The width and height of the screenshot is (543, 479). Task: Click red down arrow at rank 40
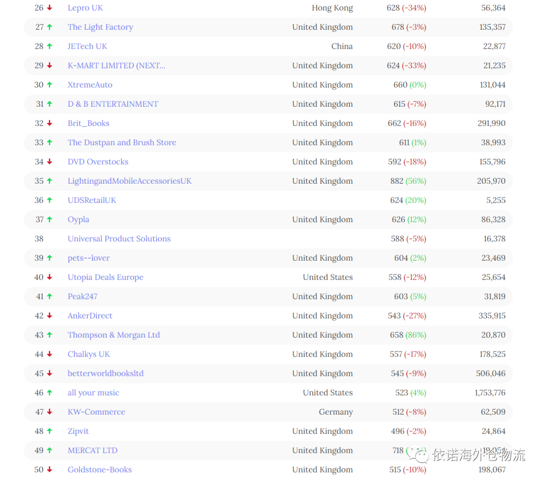pyautogui.click(x=49, y=277)
